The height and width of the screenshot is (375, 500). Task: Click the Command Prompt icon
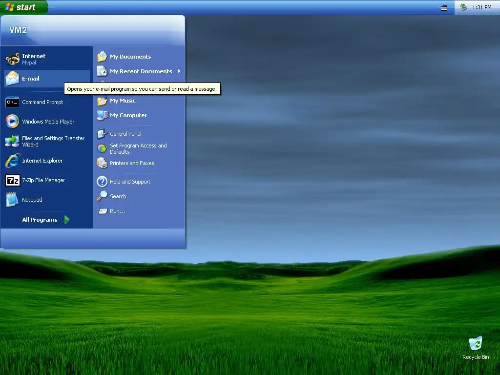coord(12,102)
